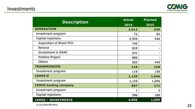Select the Actual 2014 column header
The image size is (195, 109).
(x=128, y=22)
